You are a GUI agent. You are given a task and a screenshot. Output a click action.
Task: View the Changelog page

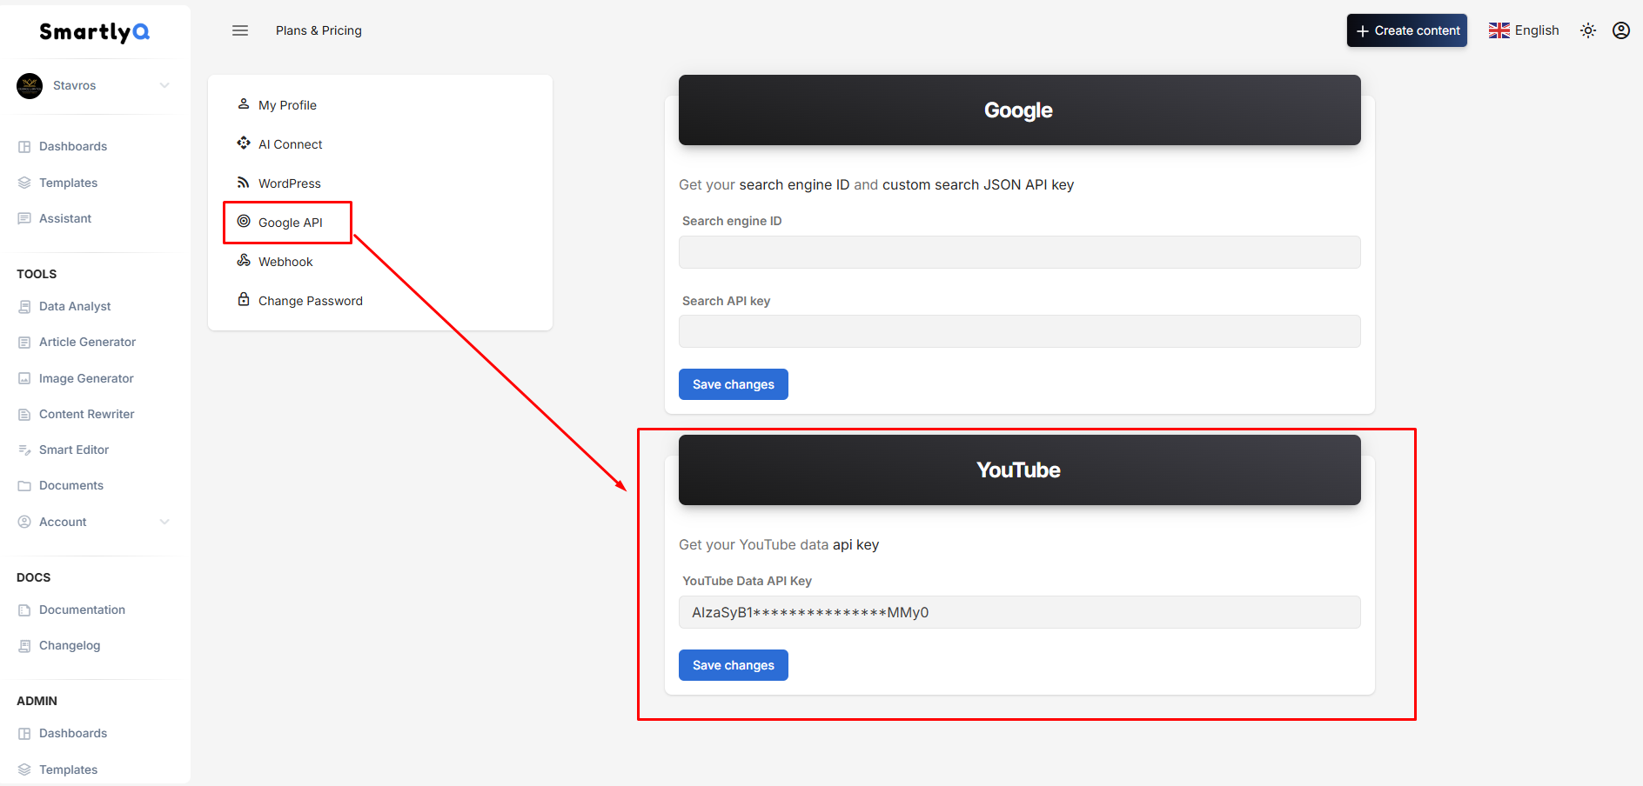tap(70, 646)
